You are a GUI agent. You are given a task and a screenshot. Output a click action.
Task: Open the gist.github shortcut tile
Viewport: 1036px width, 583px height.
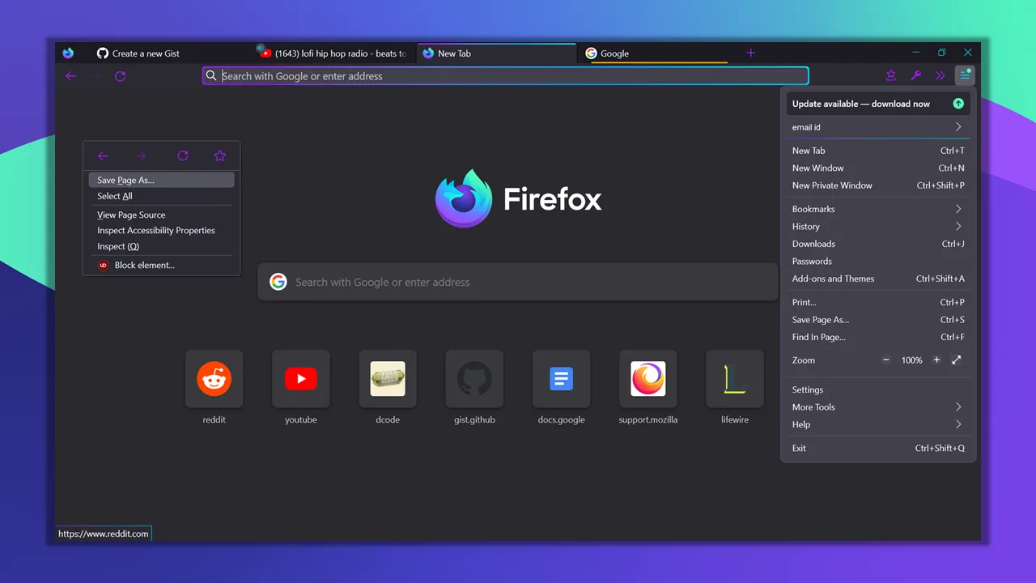474,378
